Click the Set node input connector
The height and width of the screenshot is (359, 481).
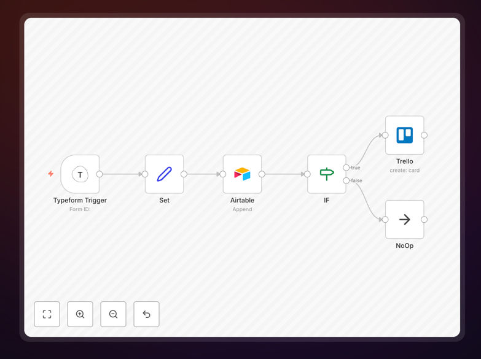145,174
